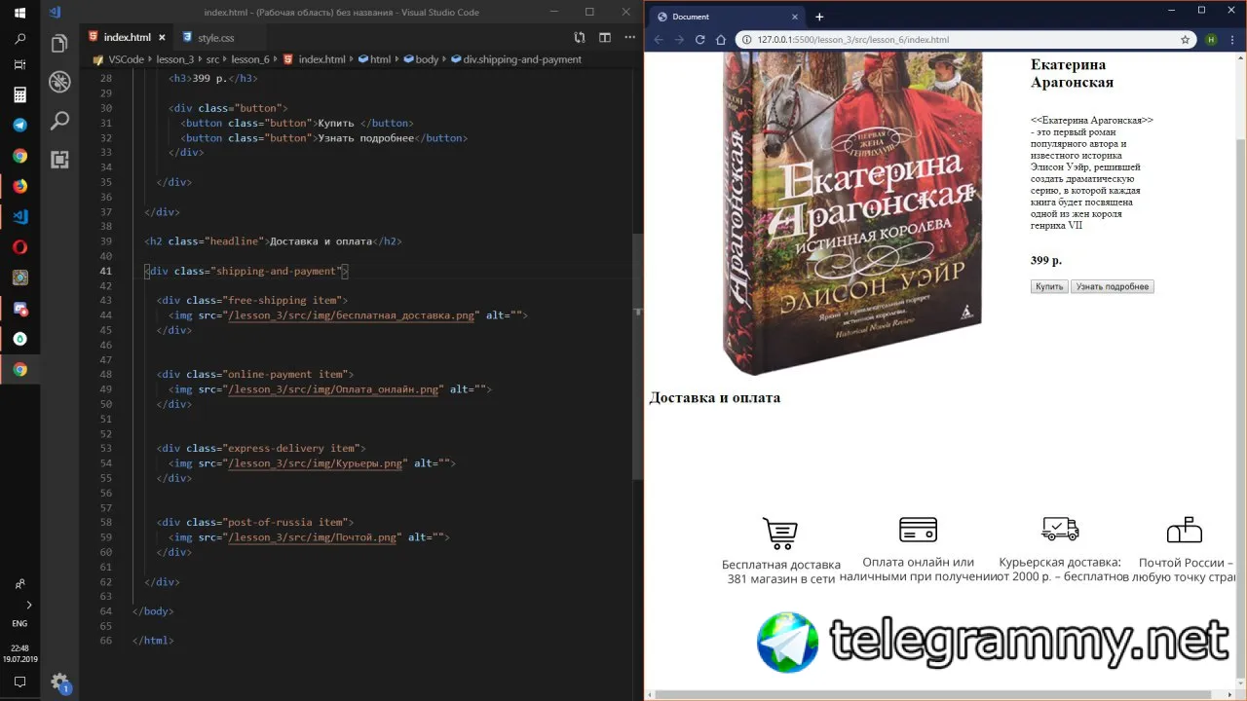Switch to Visual Studio Code on the taskbar

pos(19,216)
